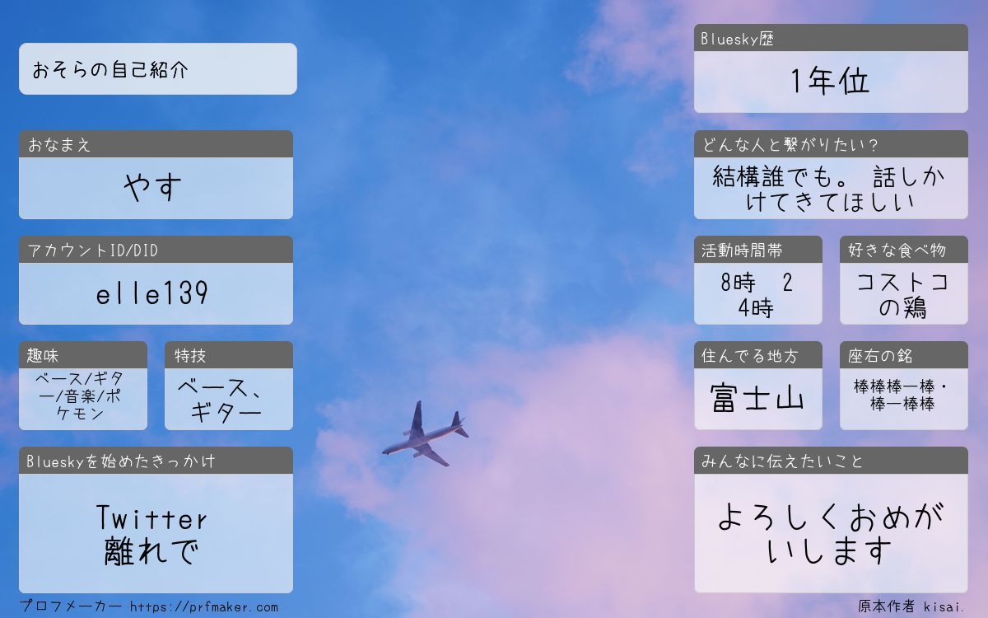Click the Bluesky歴 value 1年位
The image size is (988, 618).
point(830,82)
